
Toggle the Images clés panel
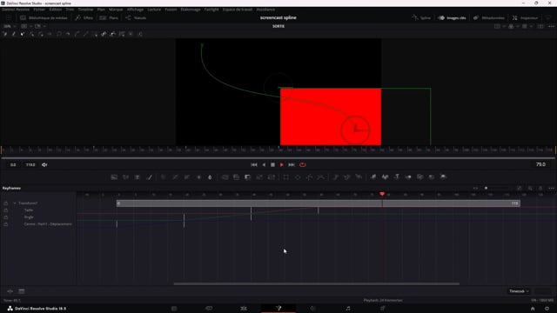tap(452, 17)
